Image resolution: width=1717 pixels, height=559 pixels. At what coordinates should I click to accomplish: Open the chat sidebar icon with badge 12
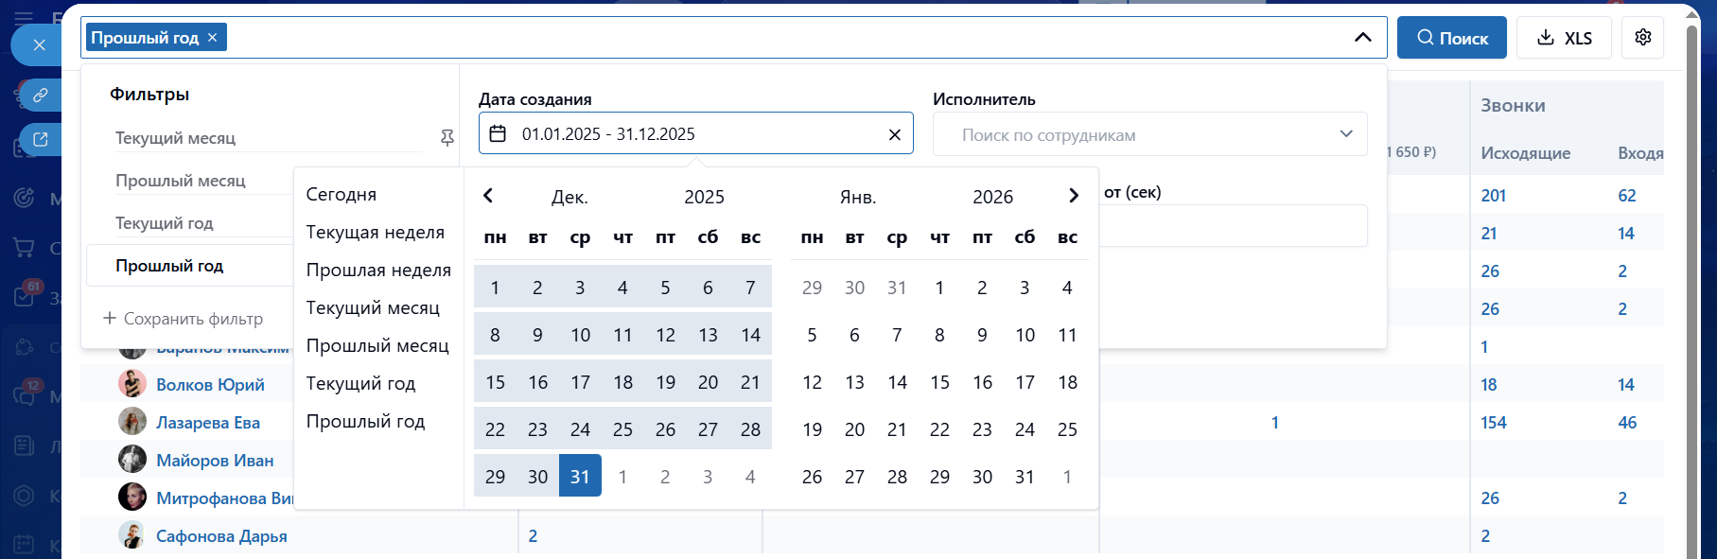(x=25, y=394)
